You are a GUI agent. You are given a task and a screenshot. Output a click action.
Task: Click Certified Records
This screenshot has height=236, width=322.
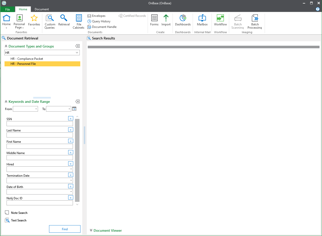[x=132, y=16]
